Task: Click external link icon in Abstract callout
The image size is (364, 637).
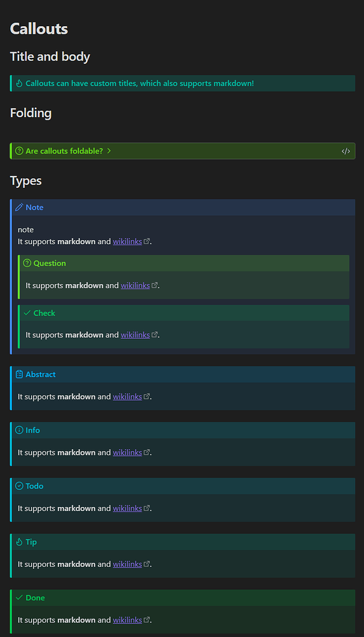Action: click(x=147, y=396)
